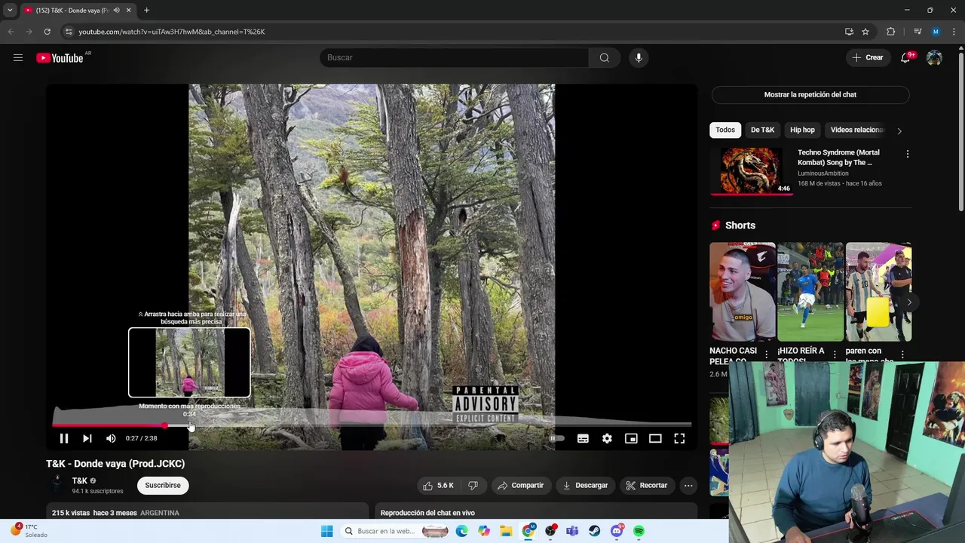Open Windows Start menu

326,531
